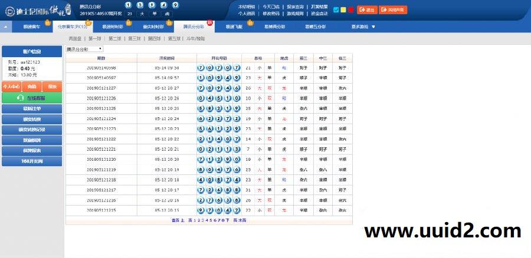Open the 游戏规则 link in the header

point(295,14)
